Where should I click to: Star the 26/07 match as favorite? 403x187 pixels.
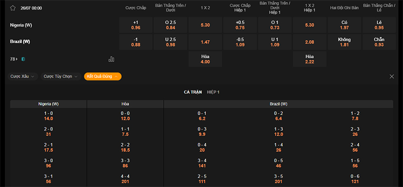[x=13, y=8]
